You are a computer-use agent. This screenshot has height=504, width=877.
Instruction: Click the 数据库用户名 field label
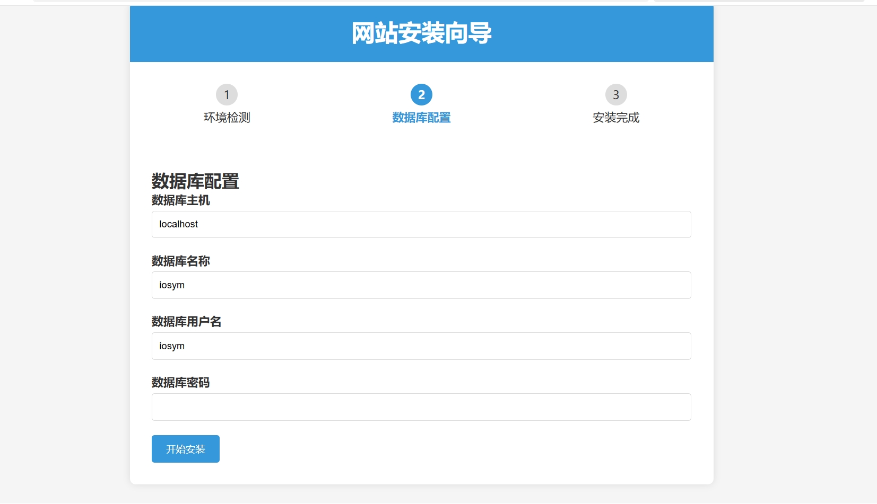click(185, 322)
